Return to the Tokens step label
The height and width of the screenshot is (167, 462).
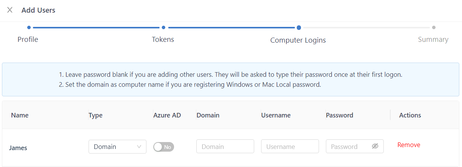pos(163,39)
